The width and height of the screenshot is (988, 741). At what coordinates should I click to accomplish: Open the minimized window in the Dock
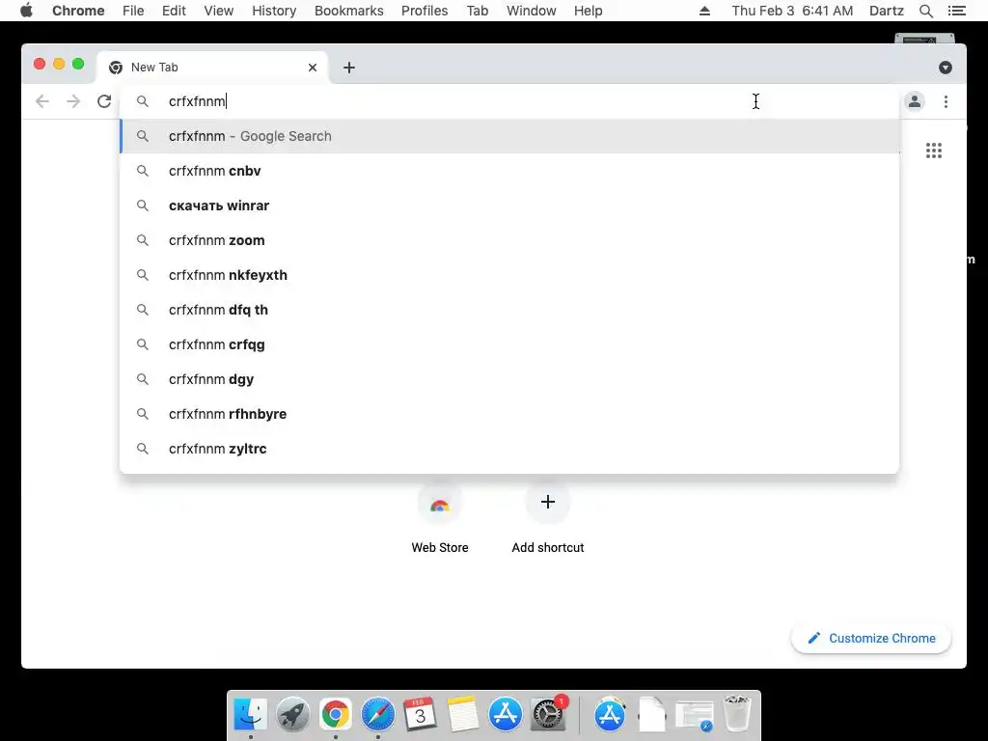point(695,717)
